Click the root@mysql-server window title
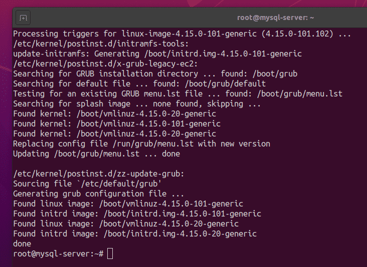367x267 pixels. (275, 17)
